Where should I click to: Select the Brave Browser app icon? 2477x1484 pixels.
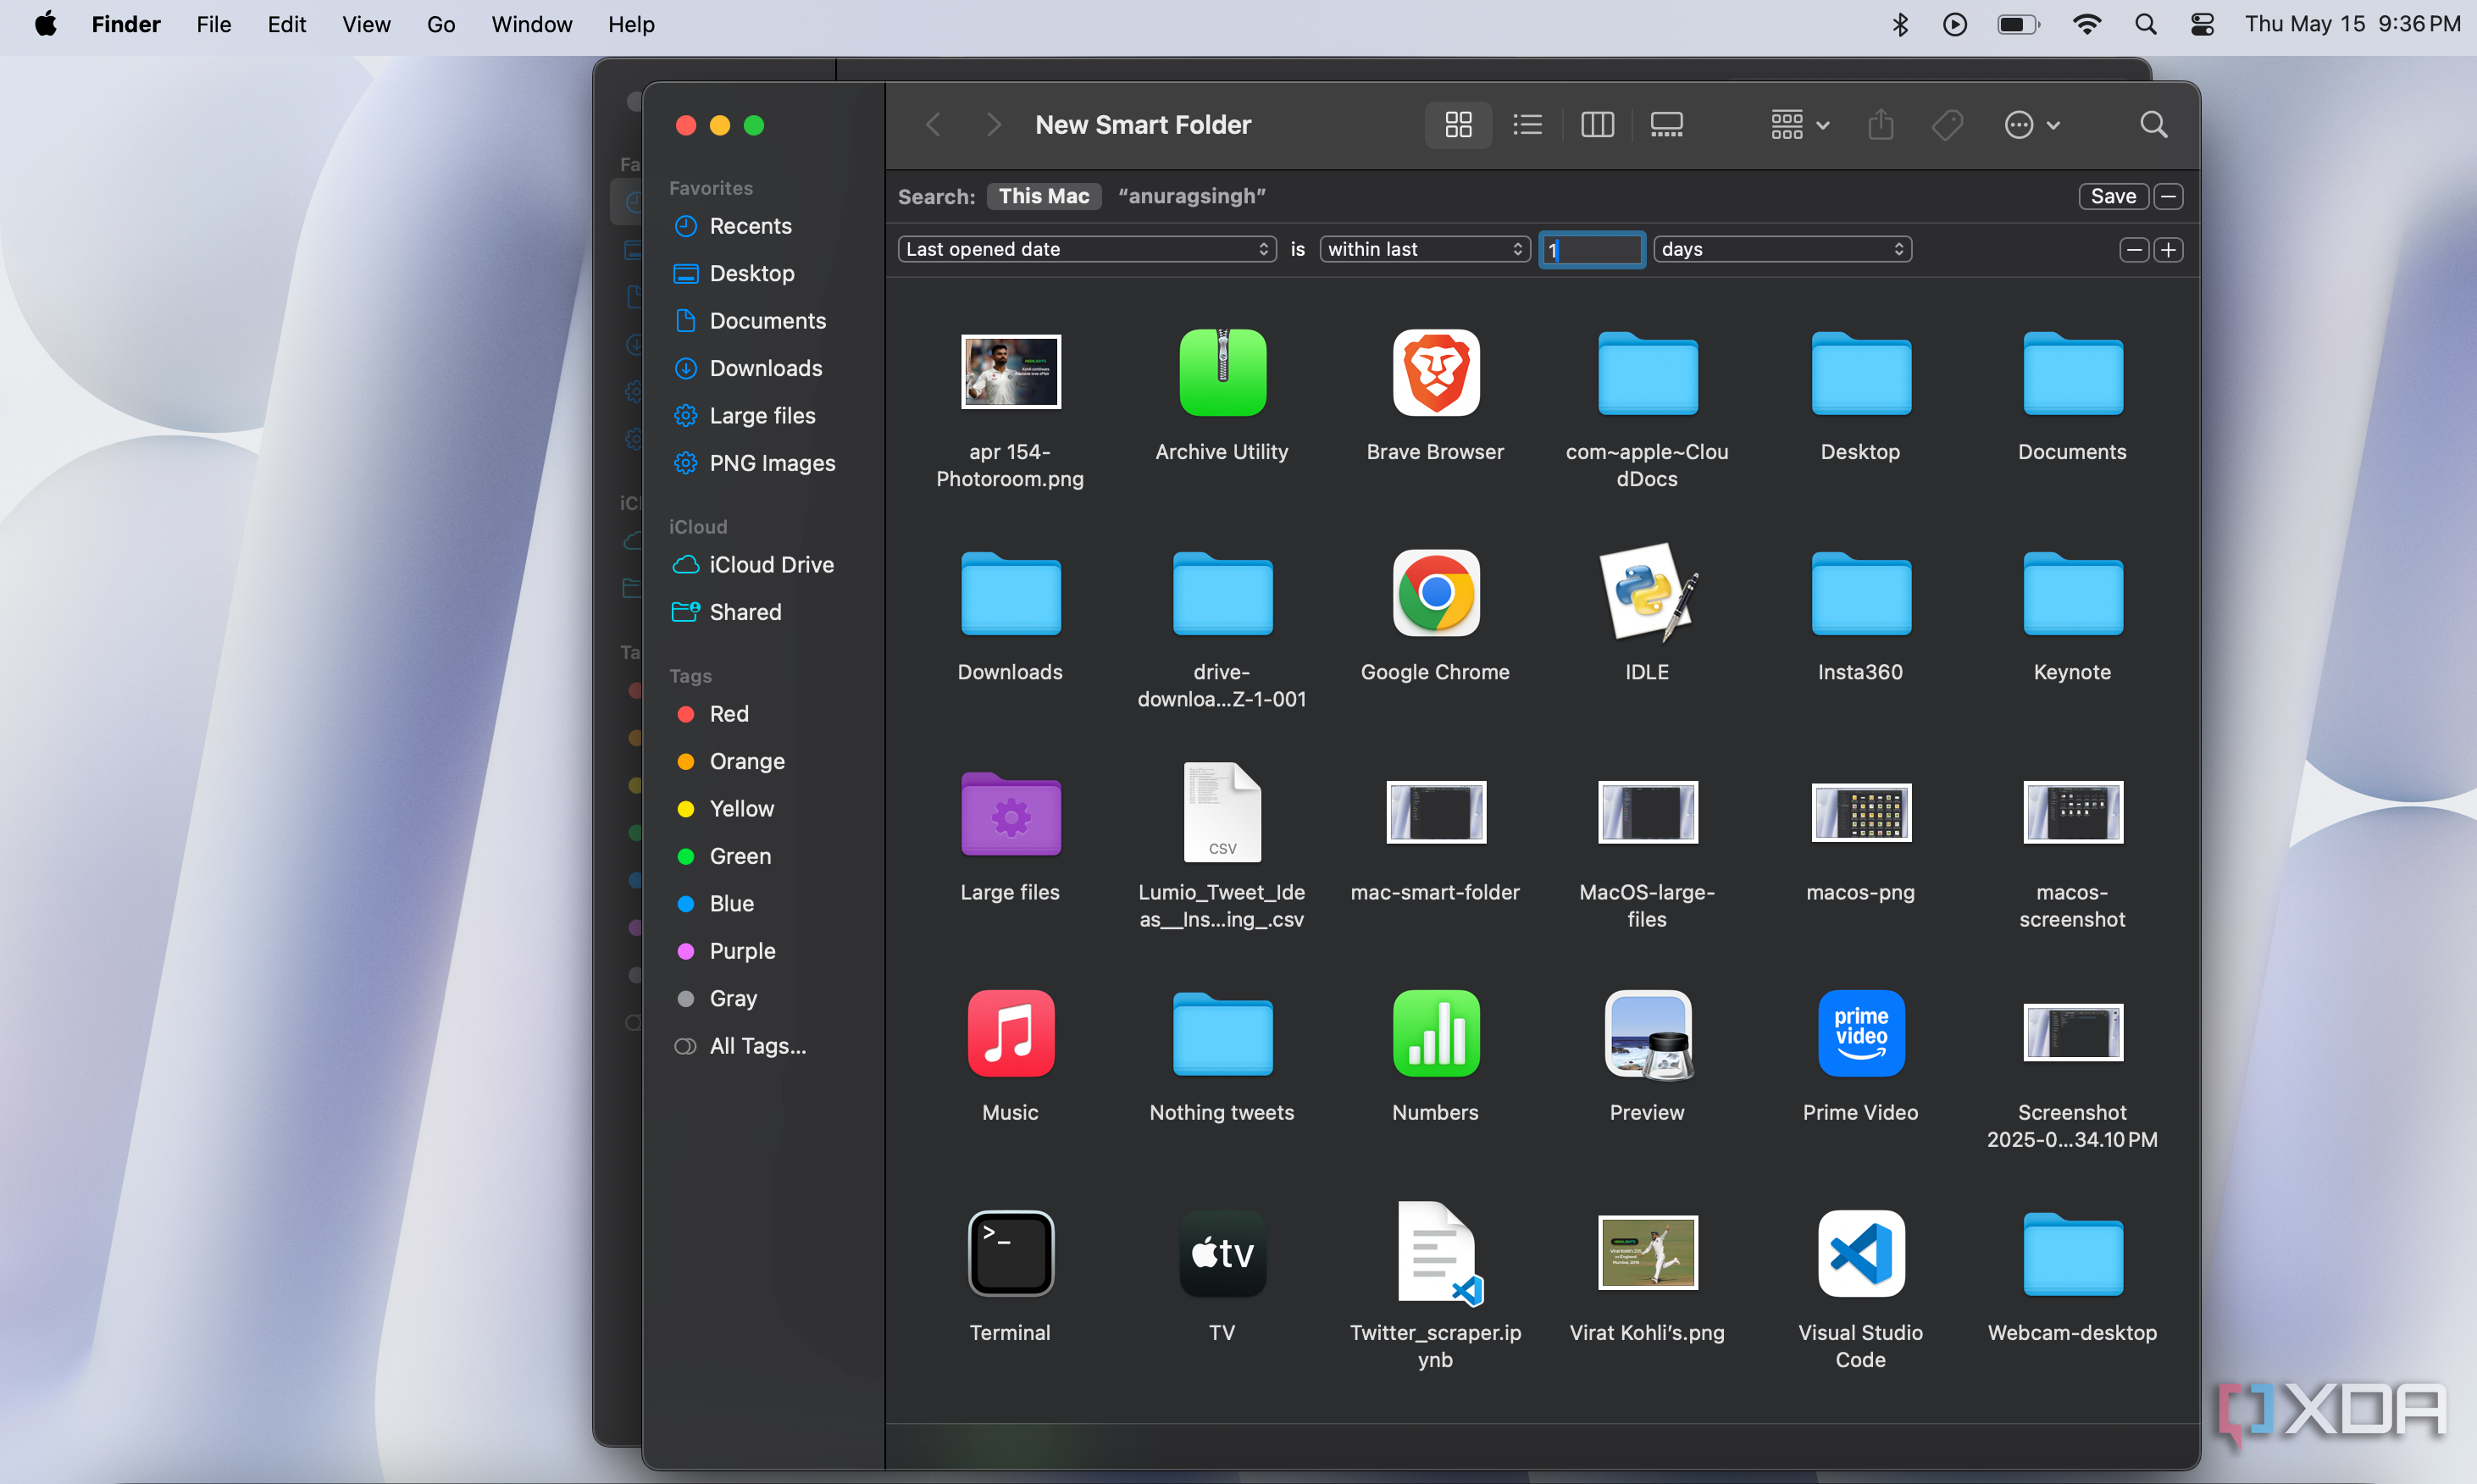(1435, 372)
